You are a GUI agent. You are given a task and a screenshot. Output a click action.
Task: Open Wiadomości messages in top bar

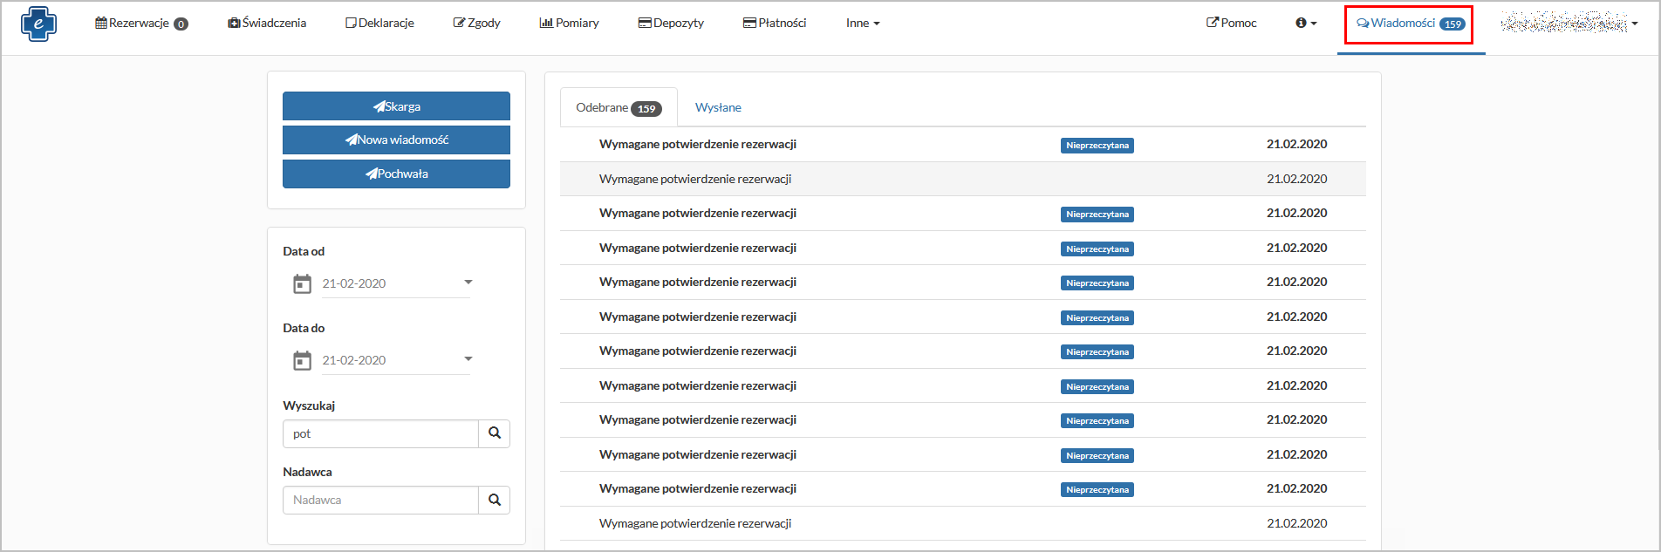coord(1409,24)
